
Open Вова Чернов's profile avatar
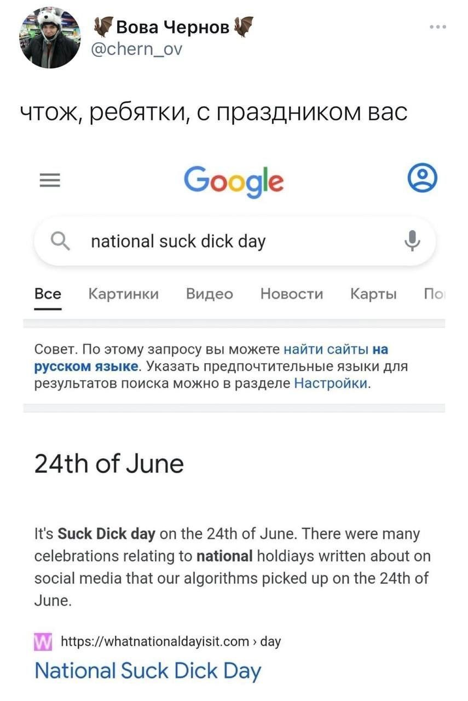coord(49,38)
